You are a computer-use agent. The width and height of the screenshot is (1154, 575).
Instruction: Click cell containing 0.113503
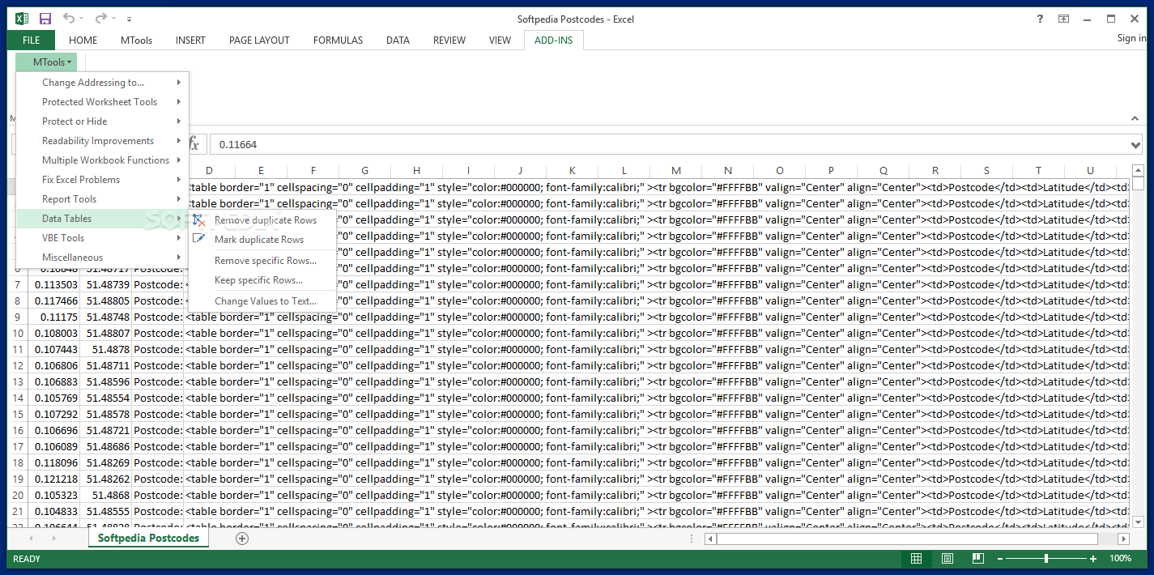pos(54,284)
